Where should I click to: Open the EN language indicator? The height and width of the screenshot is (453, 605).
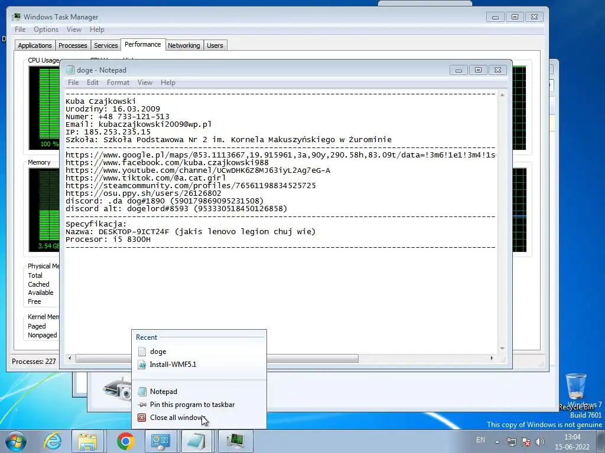(x=480, y=440)
